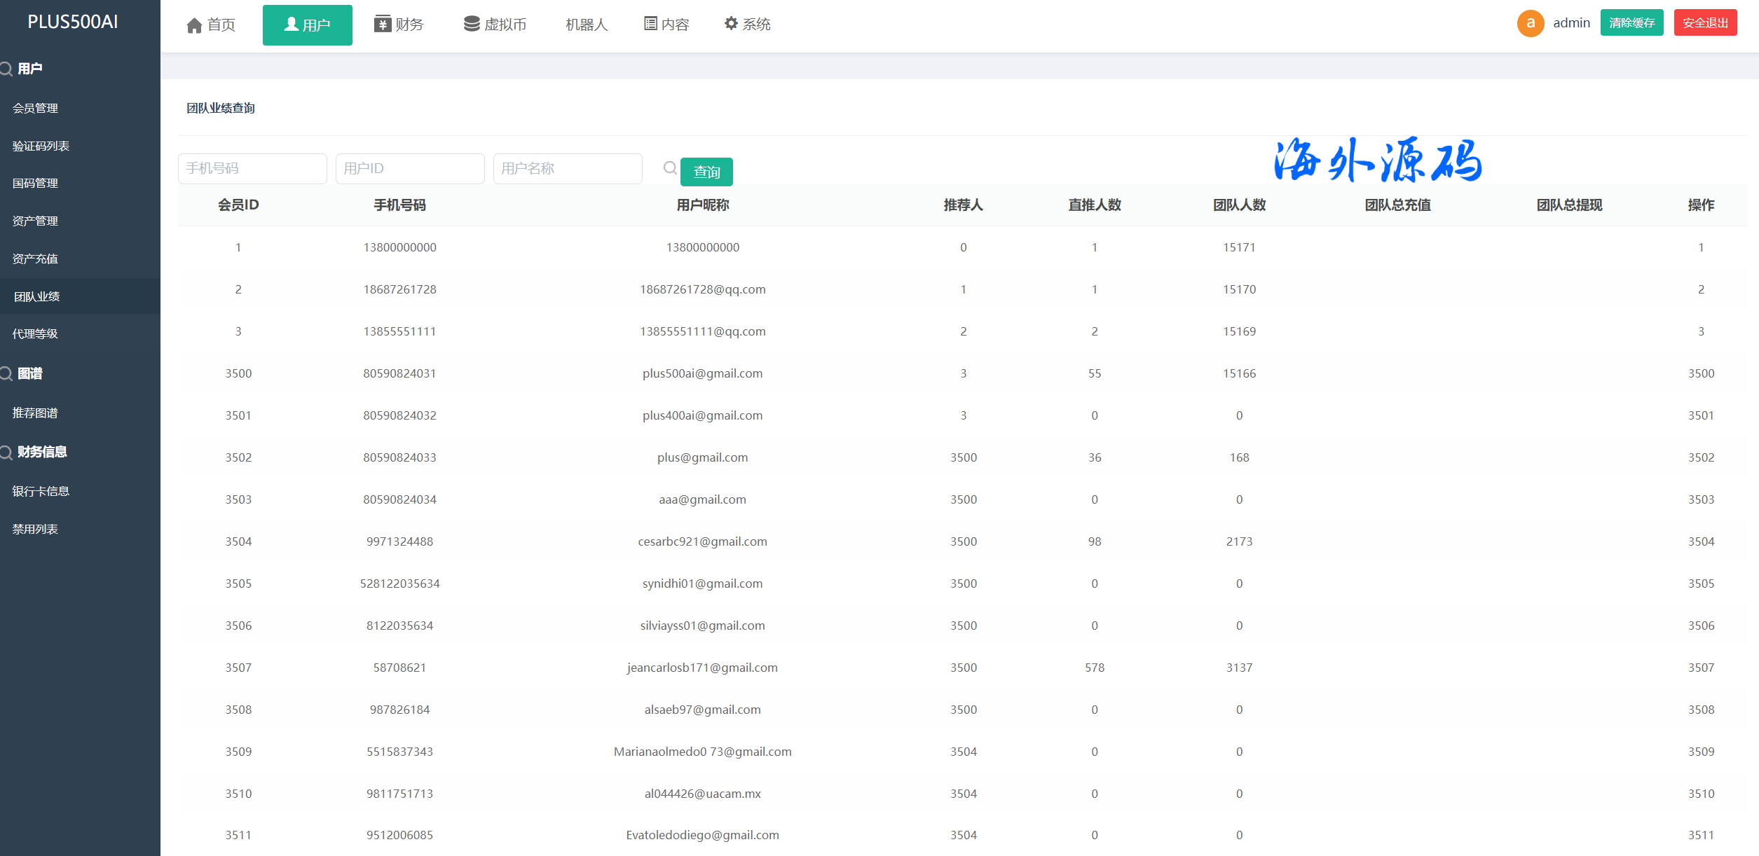
Task: Click the magnifier icon beside 查询 button
Action: pos(670,168)
